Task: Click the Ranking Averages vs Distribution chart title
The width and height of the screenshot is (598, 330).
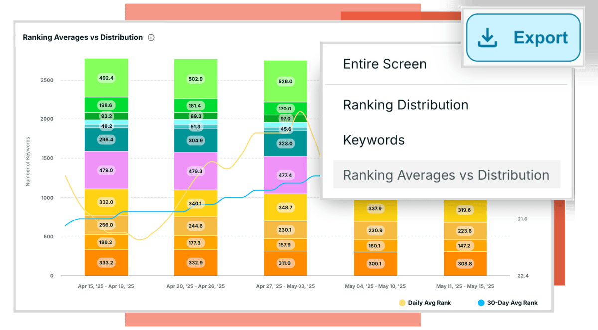Action: coord(83,38)
